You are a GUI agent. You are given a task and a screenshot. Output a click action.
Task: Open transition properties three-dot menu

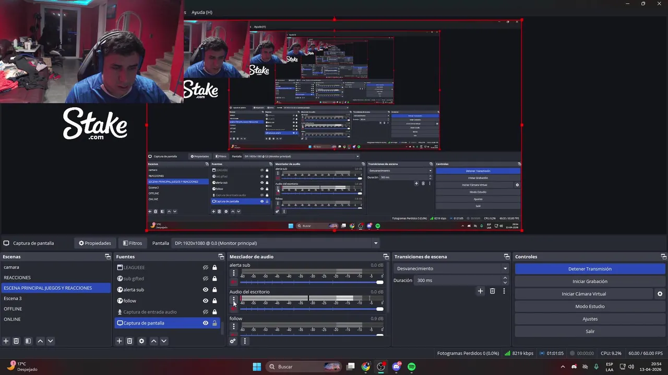[504, 291]
